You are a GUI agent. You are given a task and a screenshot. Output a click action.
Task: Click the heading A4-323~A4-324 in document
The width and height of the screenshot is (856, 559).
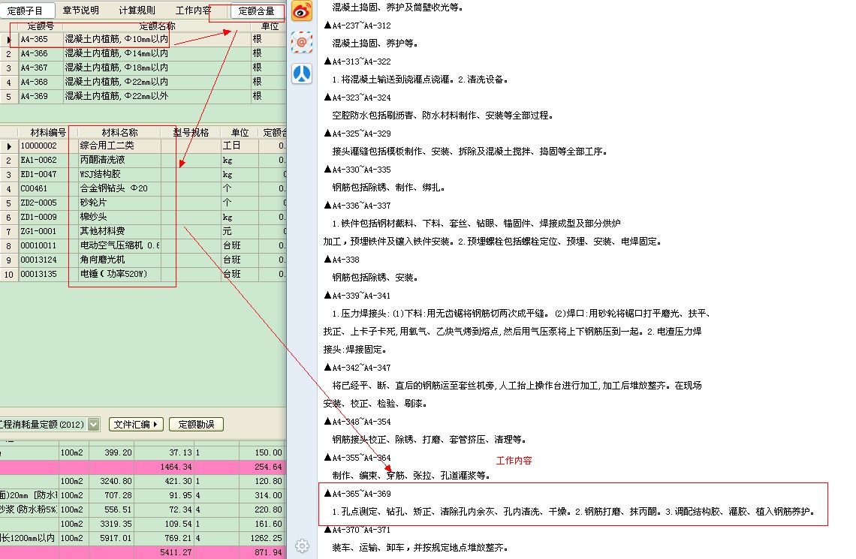[x=357, y=98]
